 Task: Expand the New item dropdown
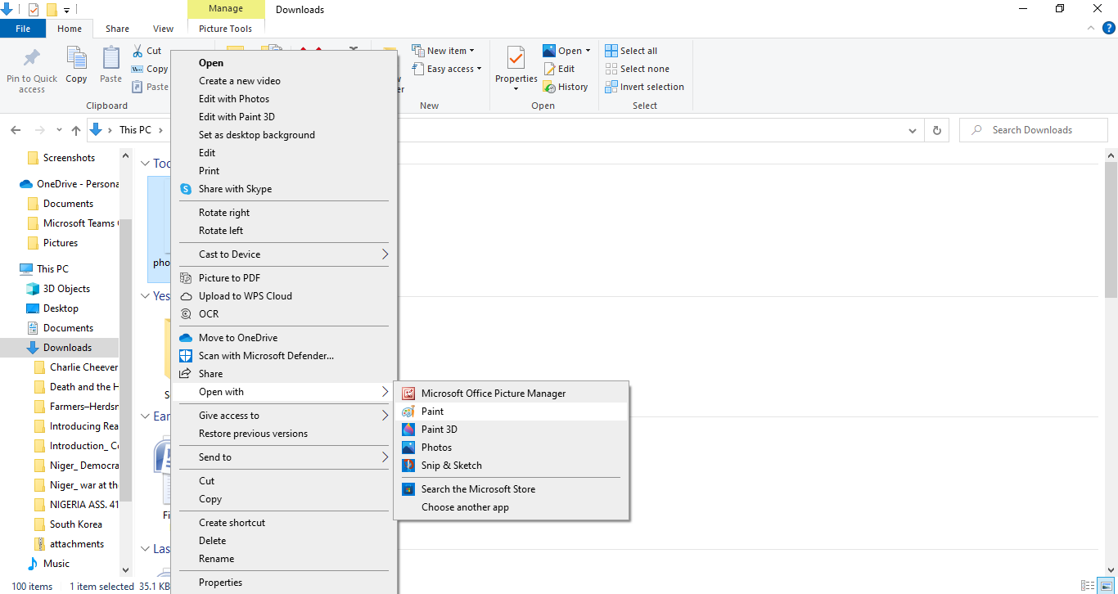(444, 49)
